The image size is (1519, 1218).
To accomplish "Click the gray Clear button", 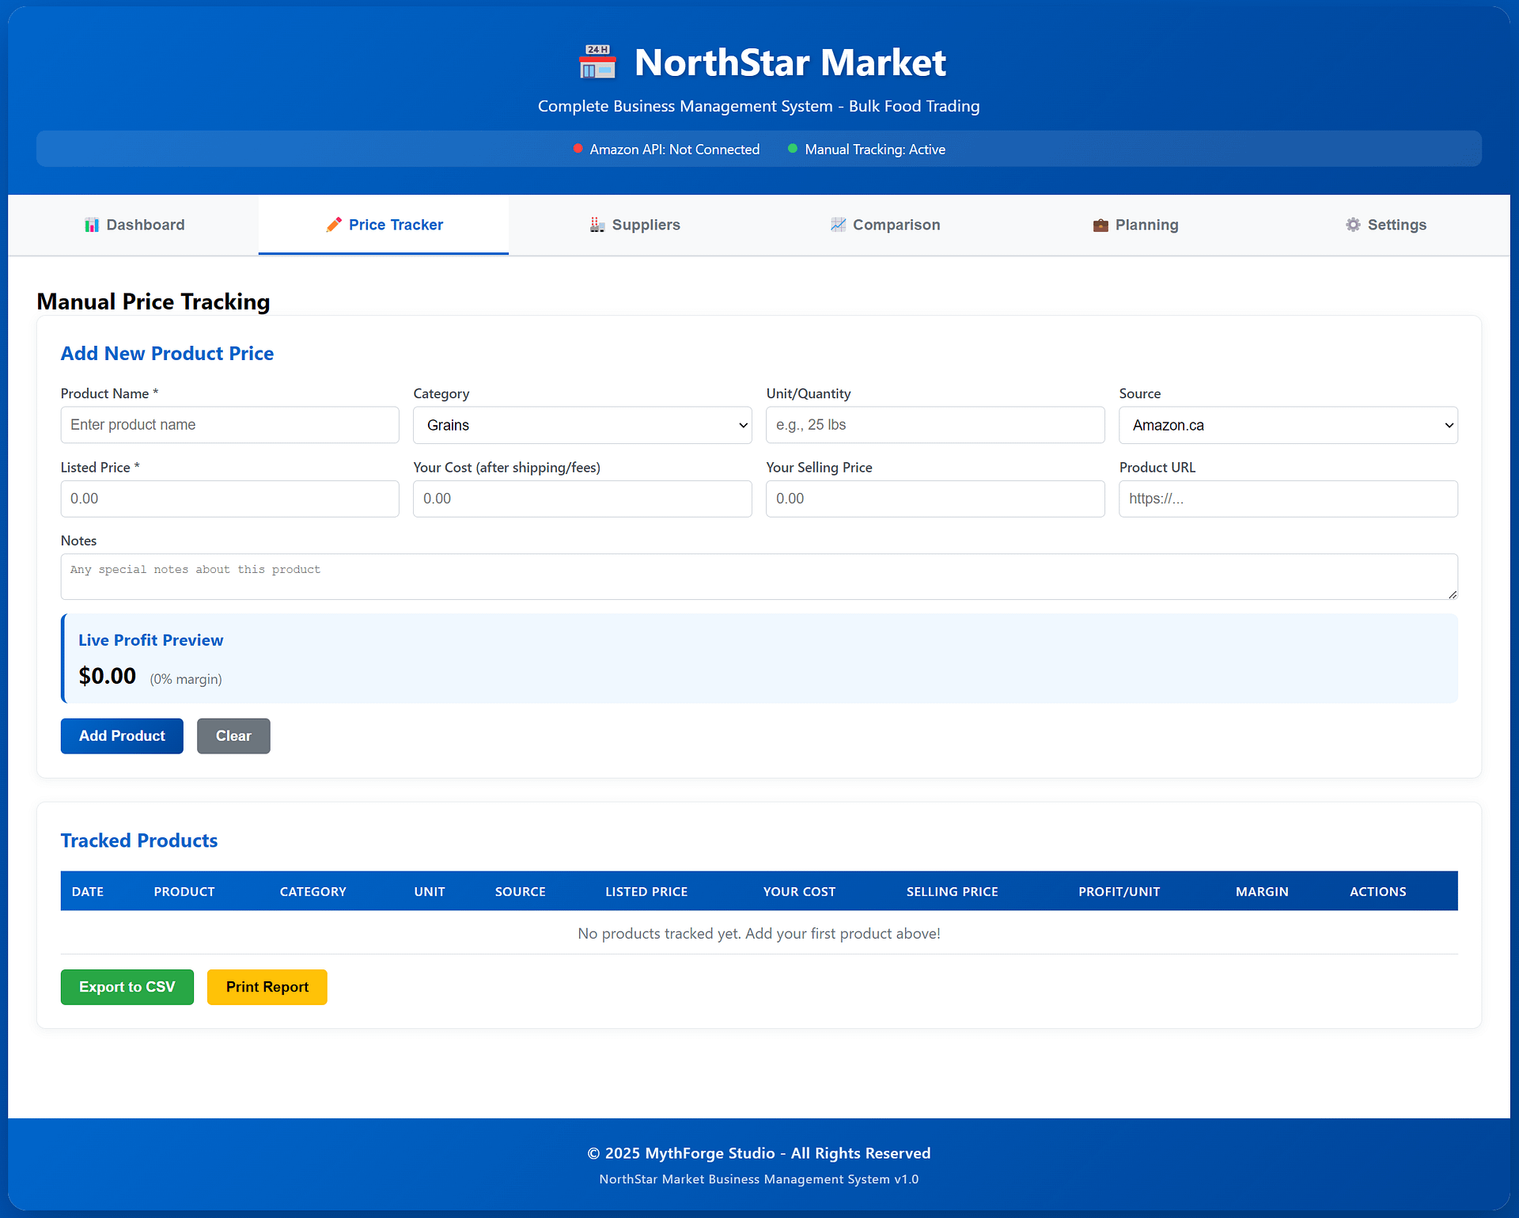I will click(x=233, y=736).
